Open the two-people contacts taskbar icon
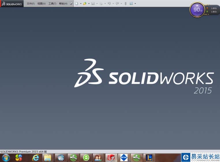Screen dimensions: 220x162 (x=98, y=158)
